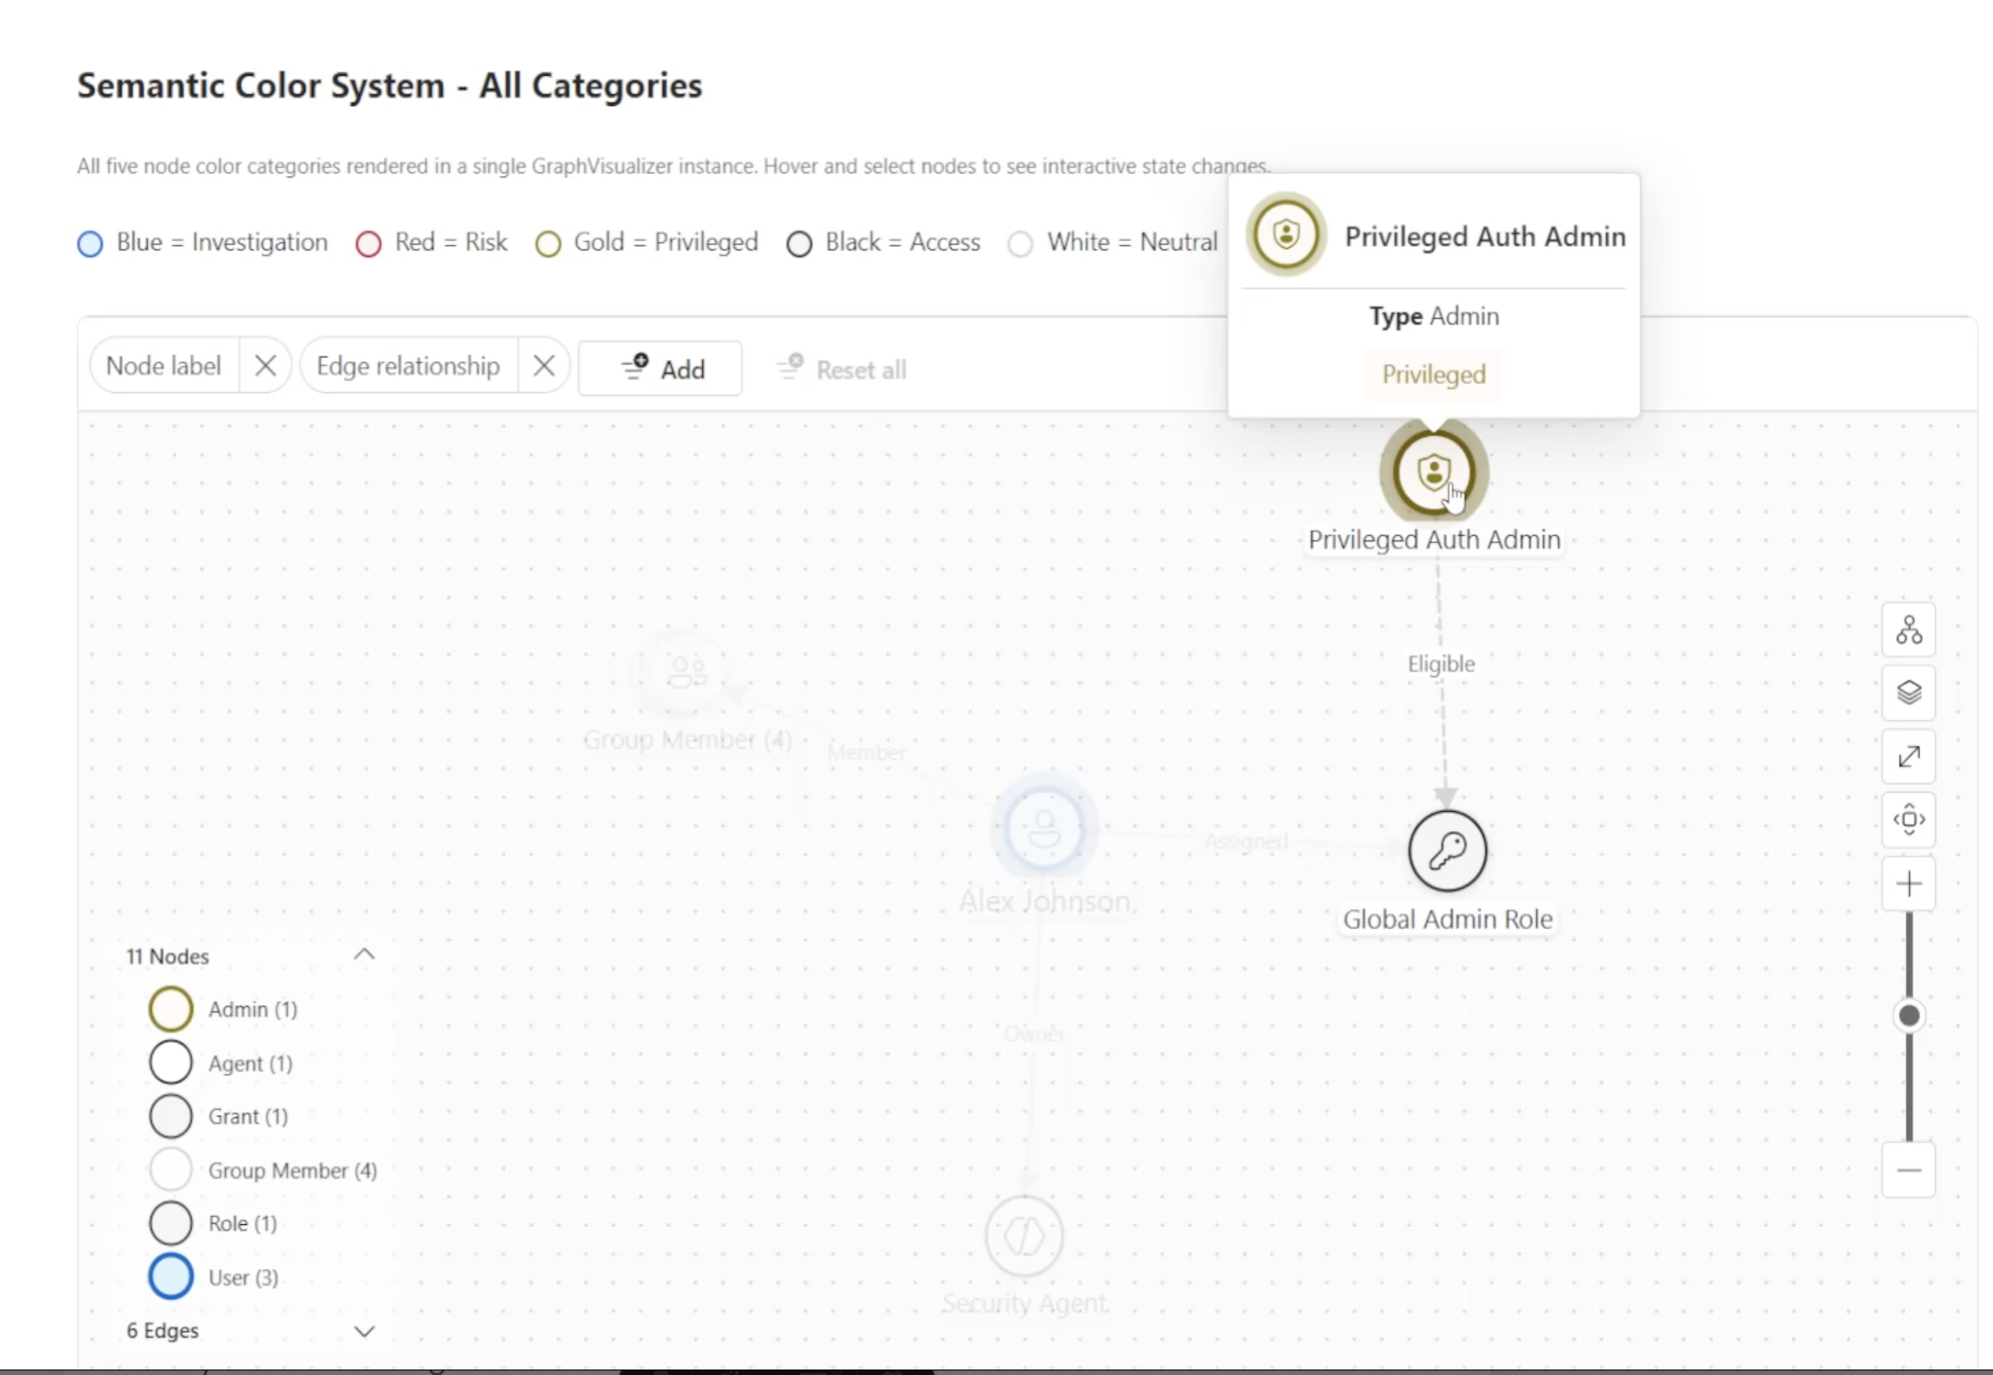
Task: Click the Eligible edge label
Action: point(1441,664)
